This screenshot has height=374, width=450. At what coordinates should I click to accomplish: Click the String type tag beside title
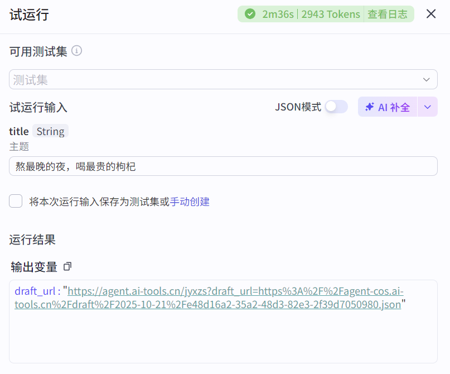50,131
